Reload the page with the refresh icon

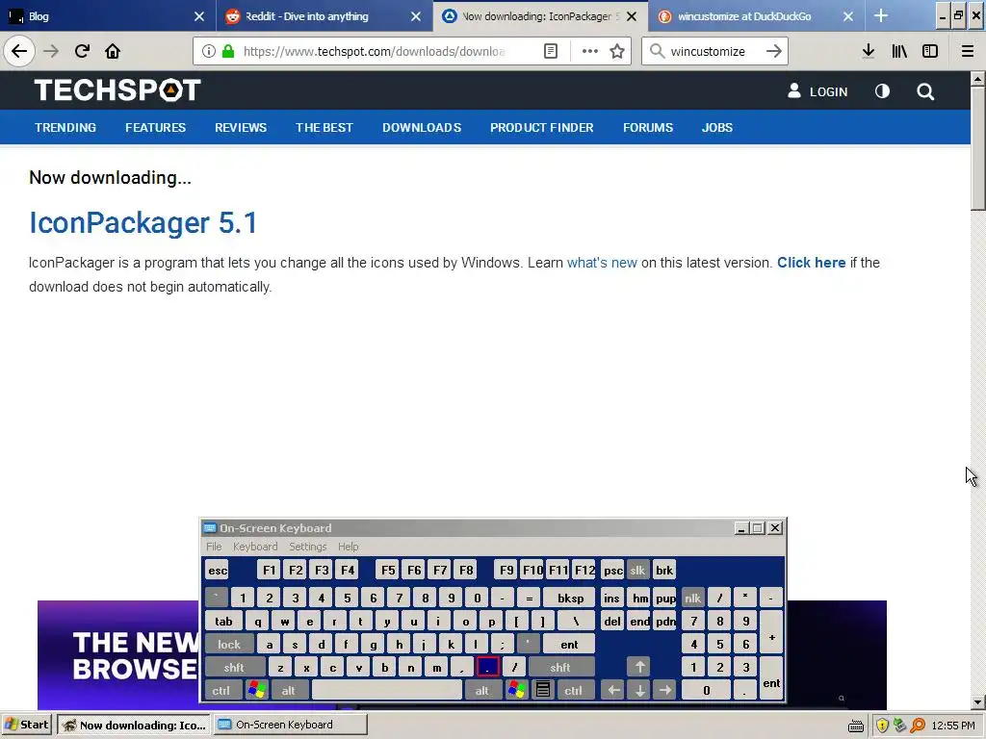(82, 51)
